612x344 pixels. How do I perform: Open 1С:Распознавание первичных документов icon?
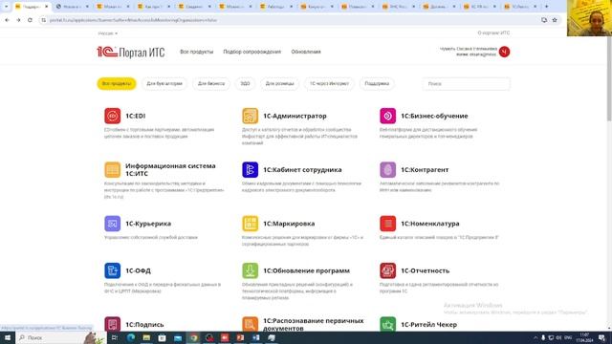(x=251, y=324)
